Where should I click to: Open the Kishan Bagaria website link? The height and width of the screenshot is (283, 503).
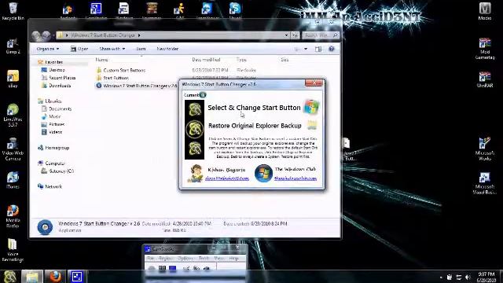227,178
